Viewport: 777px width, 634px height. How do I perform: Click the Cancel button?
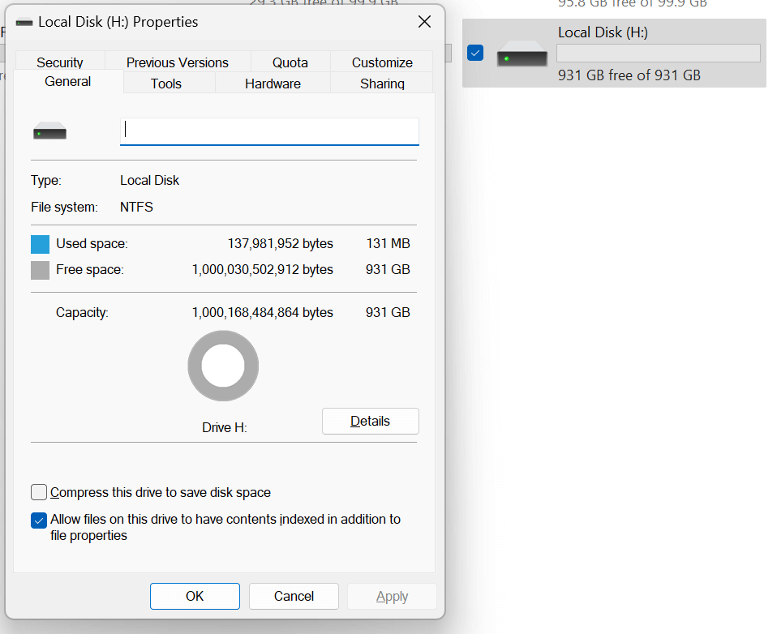294,596
